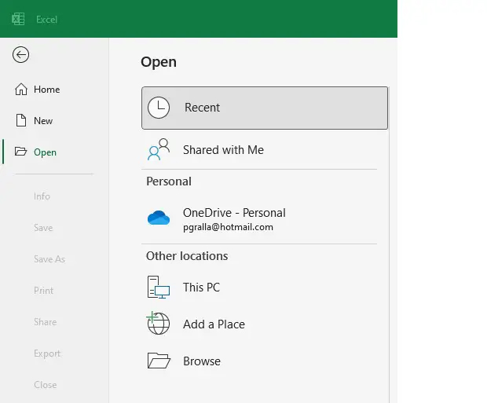Click the OneDrive cloud icon
The height and width of the screenshot is (403, 487).
point(159,218)
